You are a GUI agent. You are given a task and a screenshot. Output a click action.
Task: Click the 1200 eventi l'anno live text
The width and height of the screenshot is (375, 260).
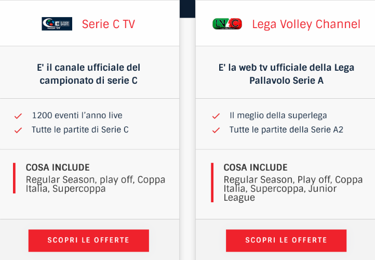coord(77,115)
